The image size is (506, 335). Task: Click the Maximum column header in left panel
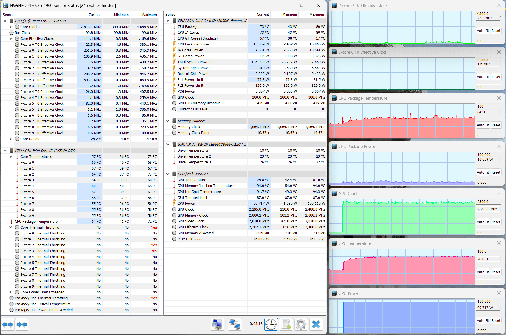tap(149, 15)
